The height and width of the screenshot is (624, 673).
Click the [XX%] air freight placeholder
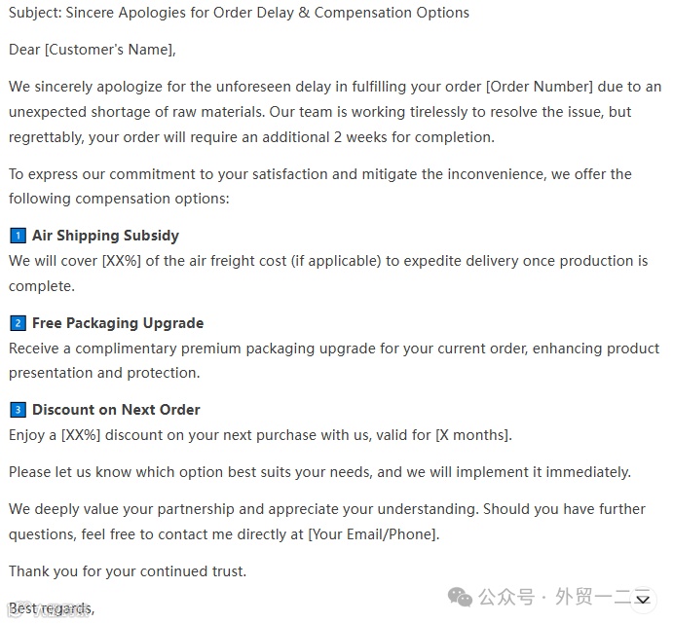122,261
